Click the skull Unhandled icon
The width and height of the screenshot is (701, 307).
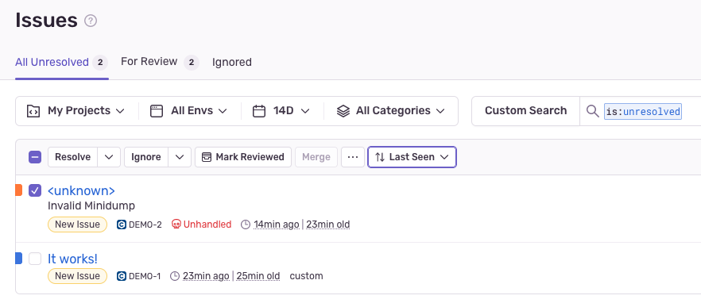(x=176, y=224)
